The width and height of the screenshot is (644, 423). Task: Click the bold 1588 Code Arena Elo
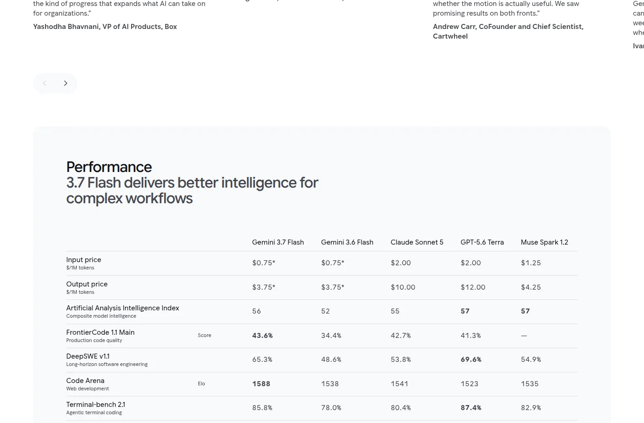click(261, 384)
